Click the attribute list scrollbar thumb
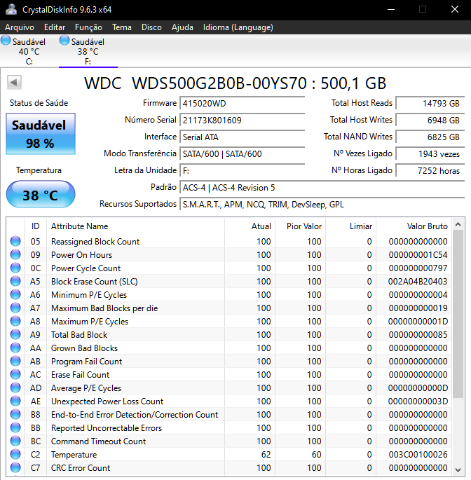The width and height of the screenshot is (471, 480). (x=458, y=314)
